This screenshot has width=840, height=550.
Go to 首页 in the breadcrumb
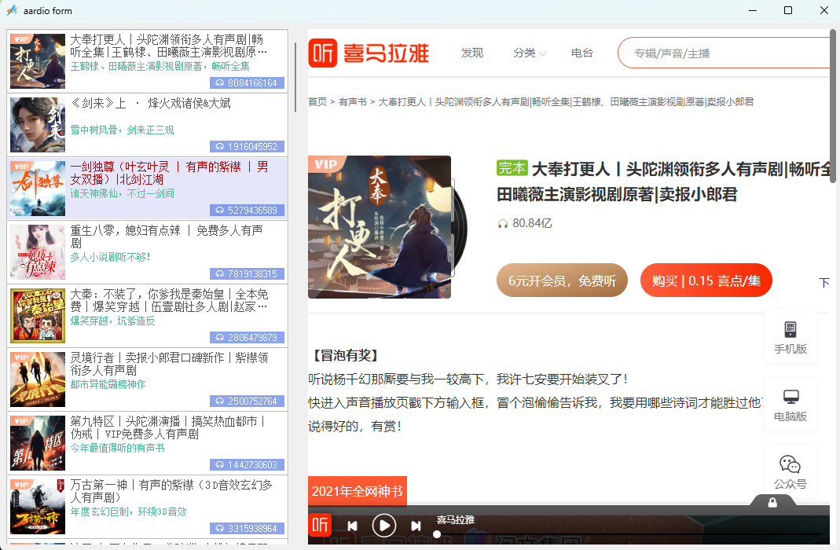click(x=317, y=102)
